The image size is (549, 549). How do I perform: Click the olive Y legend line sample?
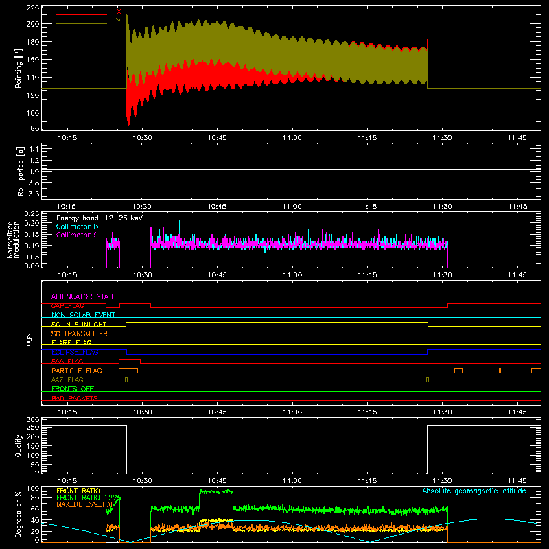[x=82, y=23]
